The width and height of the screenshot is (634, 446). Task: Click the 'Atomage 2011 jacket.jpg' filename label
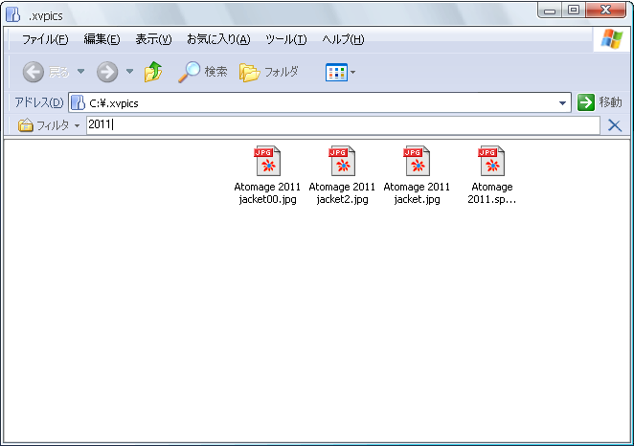pos(417,193)
